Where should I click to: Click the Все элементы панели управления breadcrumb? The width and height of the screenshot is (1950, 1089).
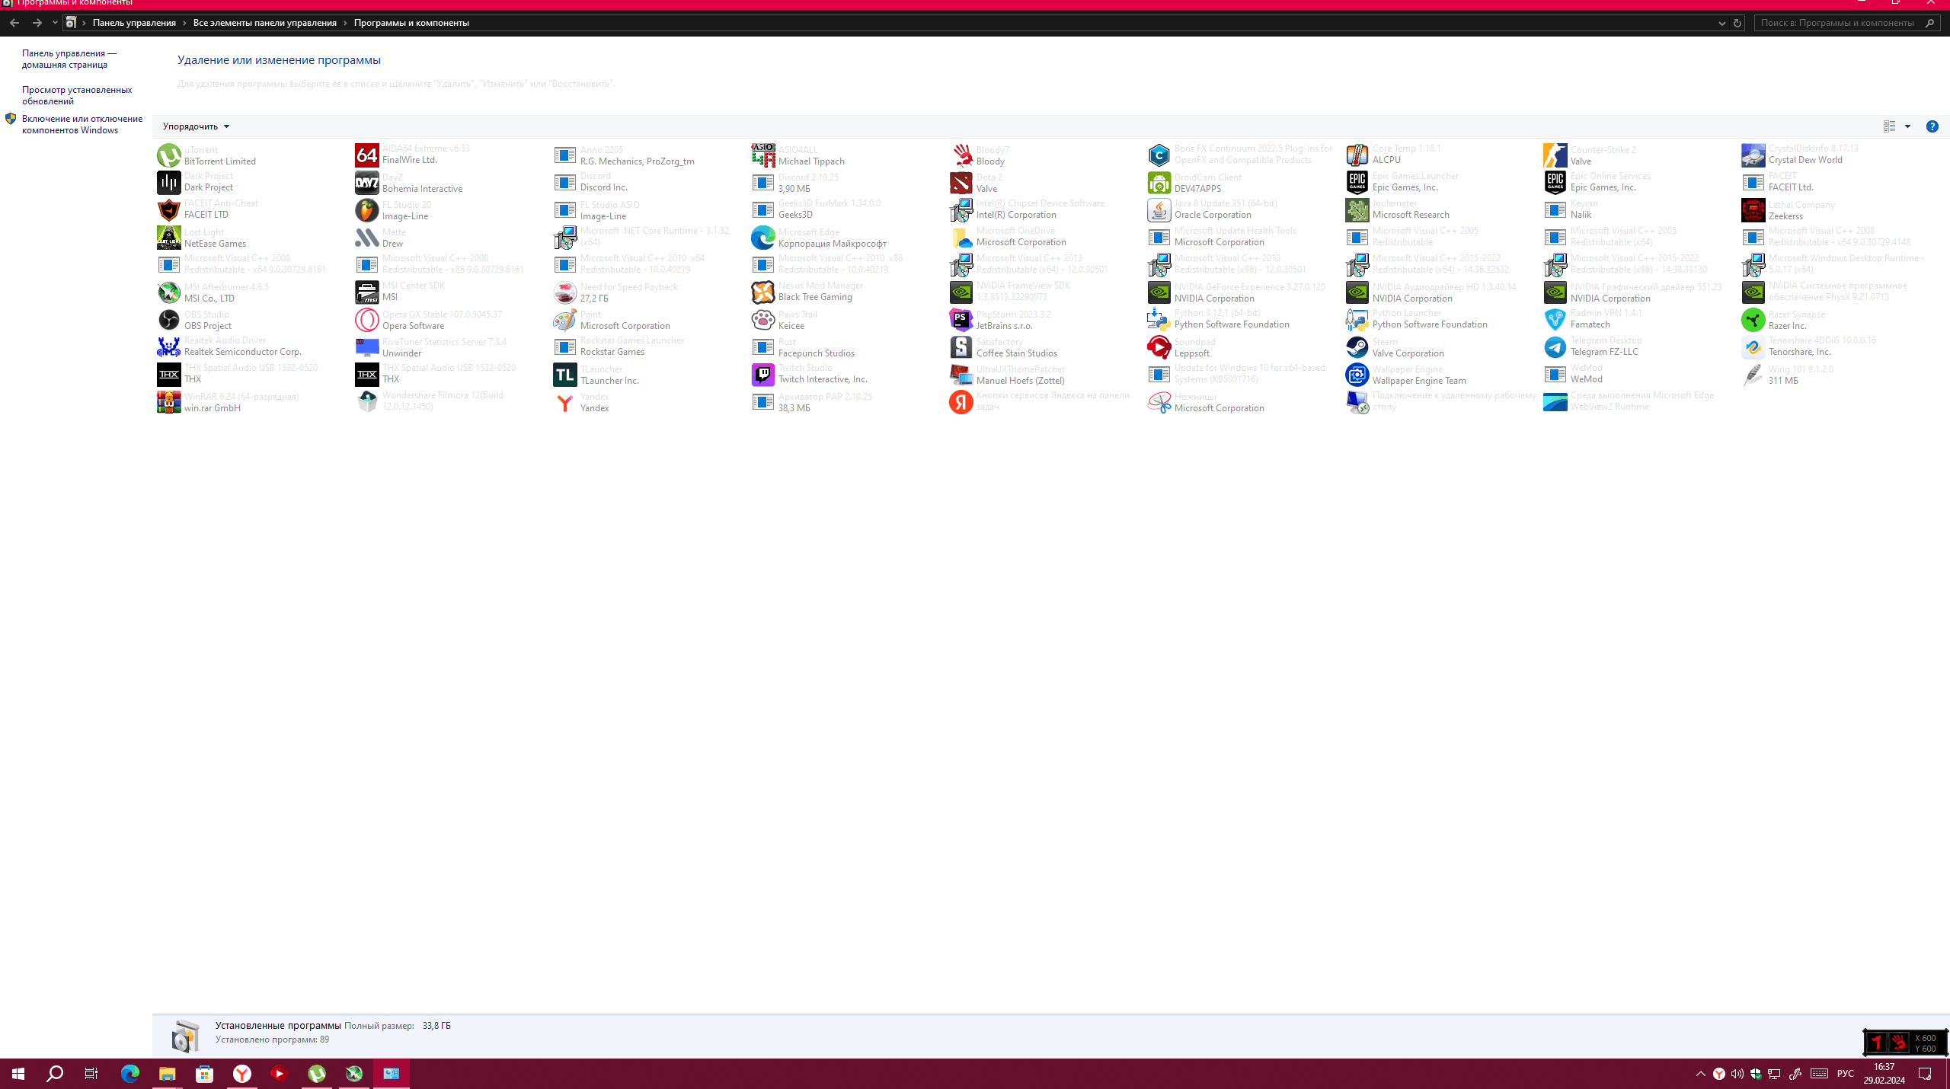(x=263, y=23)
